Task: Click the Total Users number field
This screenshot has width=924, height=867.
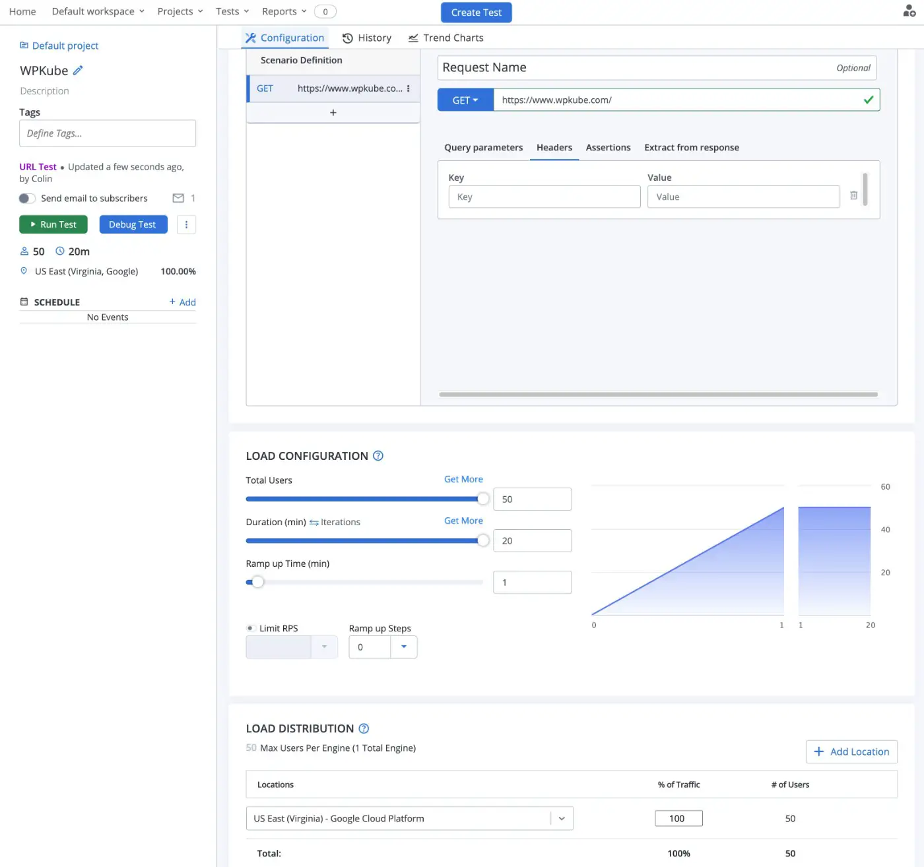Action: (532, 499)
